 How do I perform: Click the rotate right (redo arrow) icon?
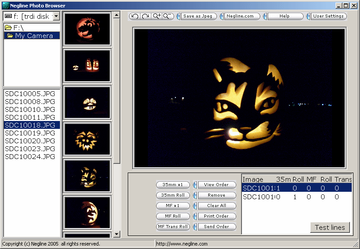tap(146, 16)
